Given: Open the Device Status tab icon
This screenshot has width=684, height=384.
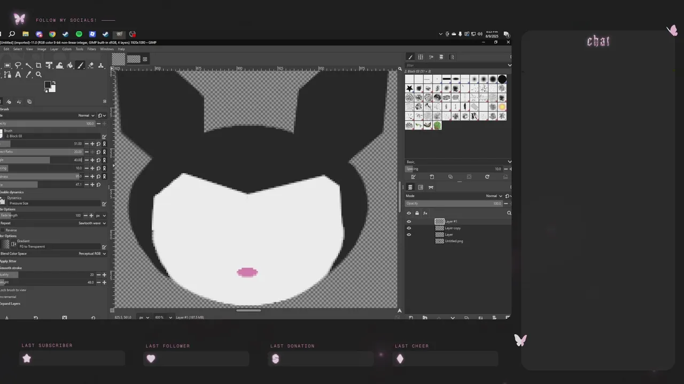Looking at the screenshot, I should tap(9, 102).
